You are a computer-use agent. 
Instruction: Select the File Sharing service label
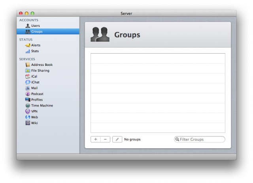click(x=40, y=71)
